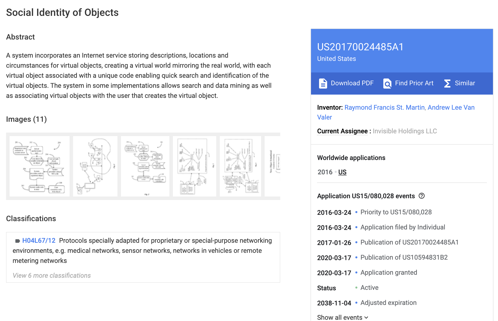
Task: Click the Similar sigma icon
Action: tap(447, 83)
